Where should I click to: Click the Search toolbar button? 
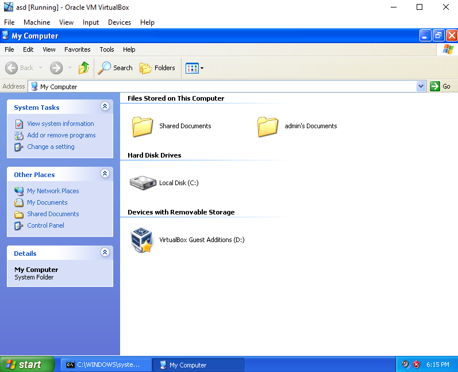click(116, 68)
